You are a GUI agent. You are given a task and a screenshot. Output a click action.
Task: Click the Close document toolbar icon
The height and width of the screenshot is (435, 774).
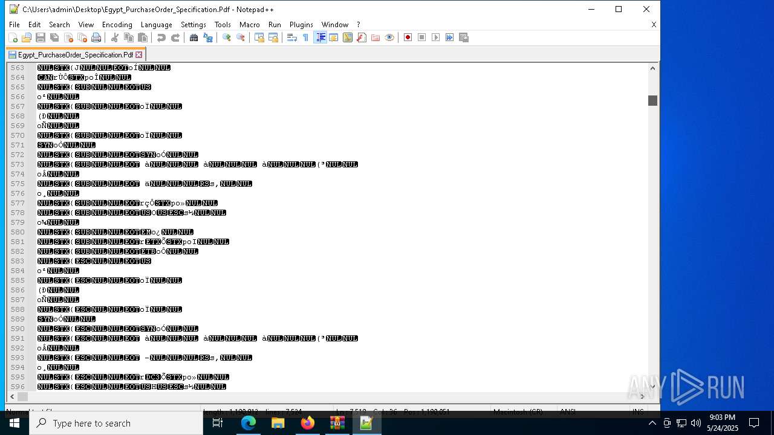pos(68,37)
